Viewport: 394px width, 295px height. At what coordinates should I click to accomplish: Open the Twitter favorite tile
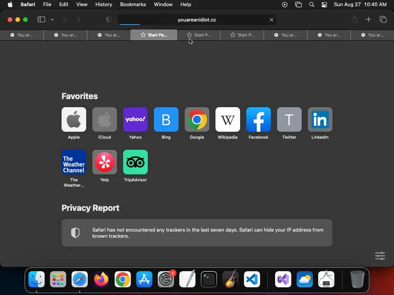(x=289, y=119)
